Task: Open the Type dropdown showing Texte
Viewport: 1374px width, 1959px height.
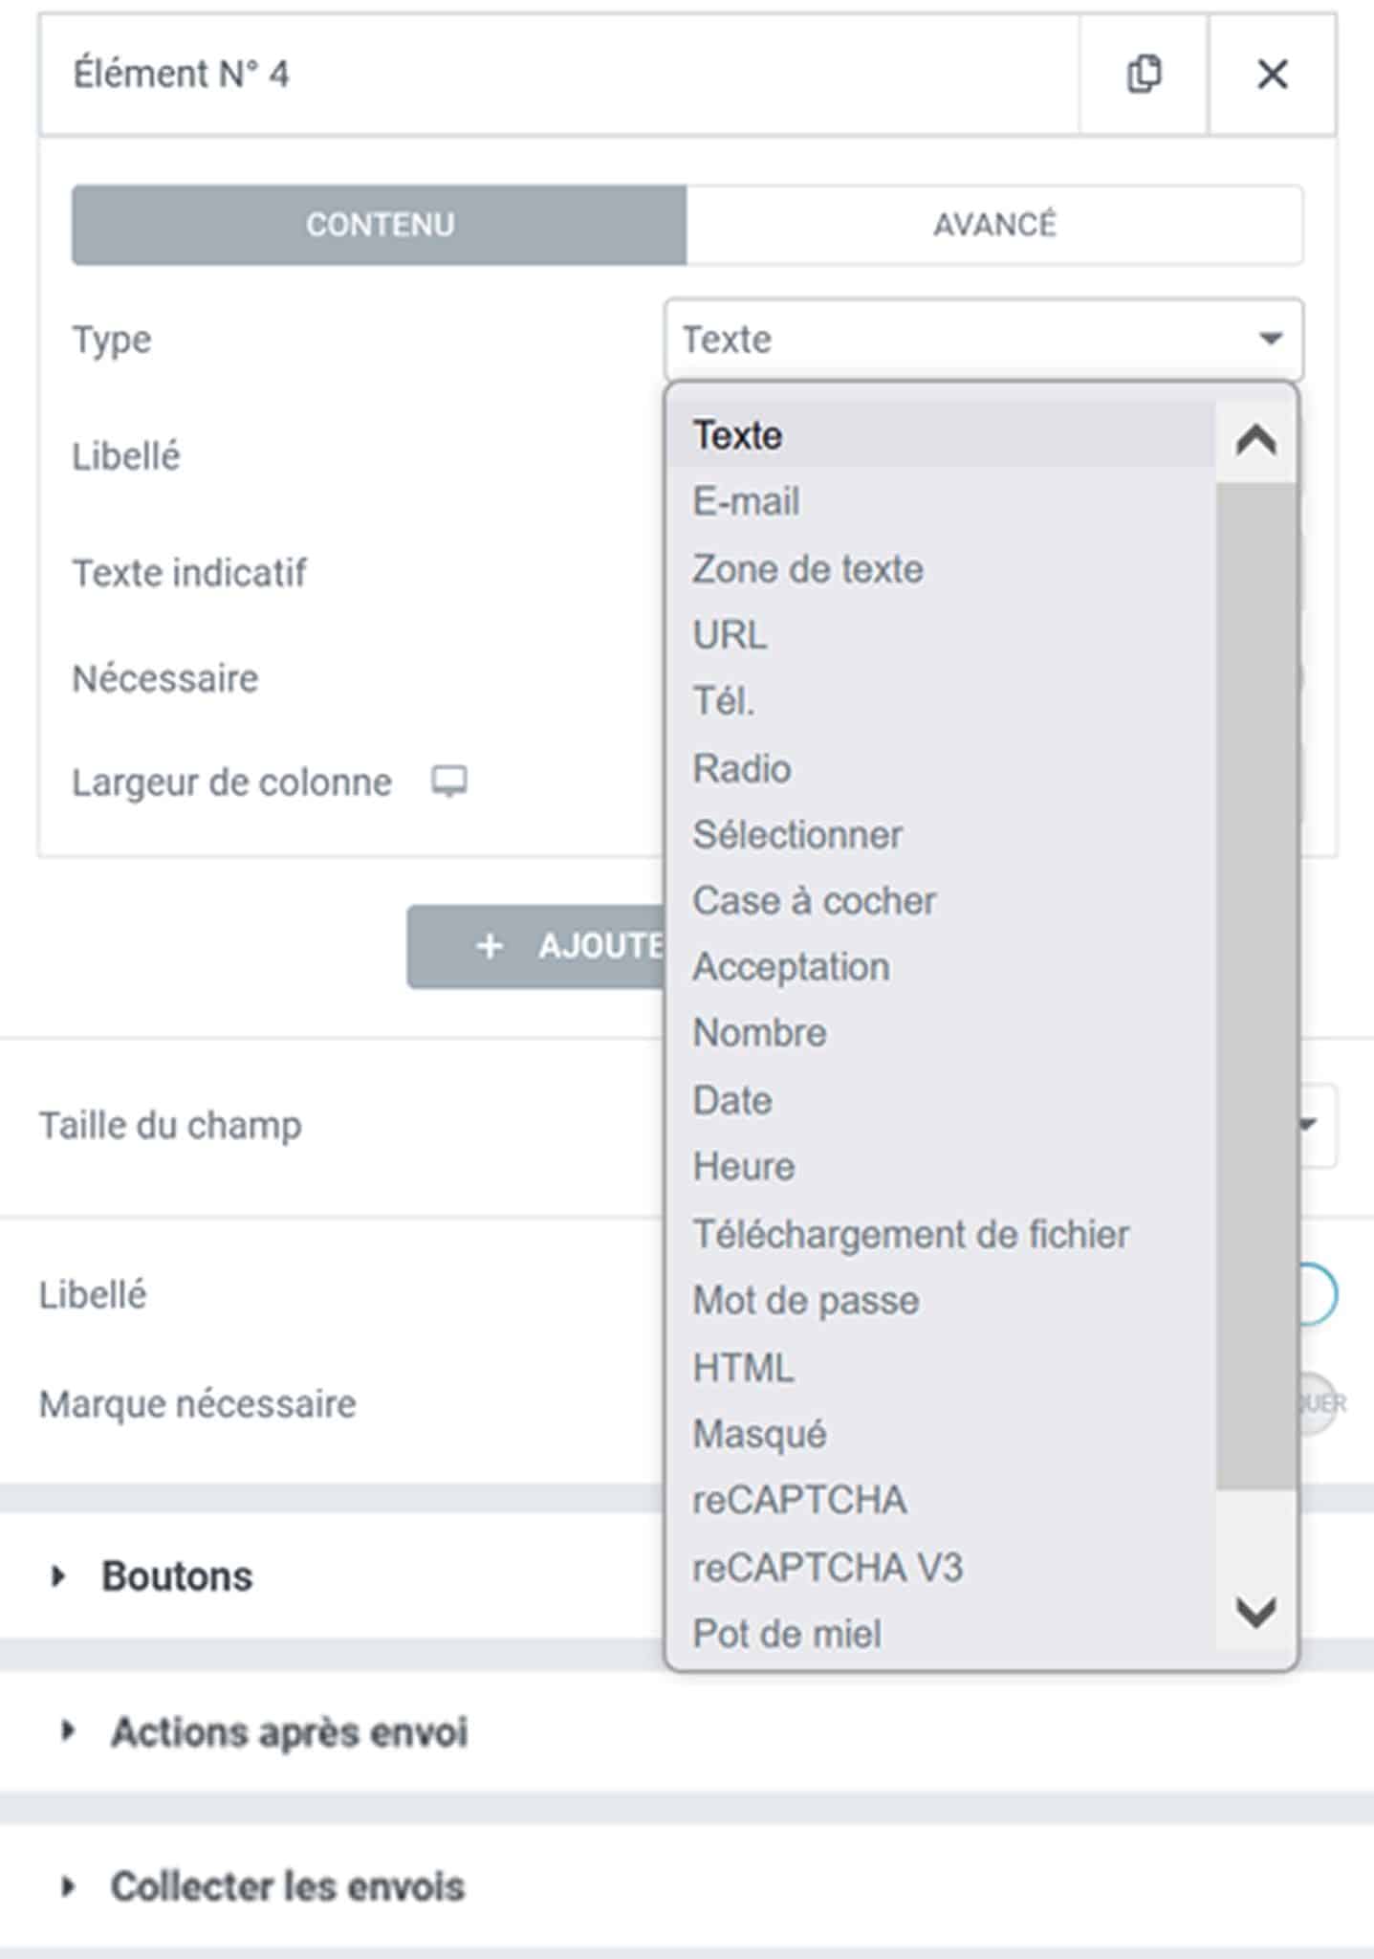Action: [983, 339]
